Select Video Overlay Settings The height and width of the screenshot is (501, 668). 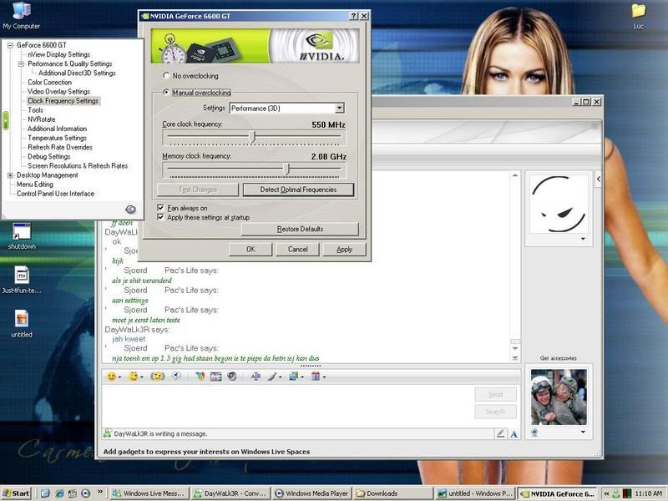(58, 92)
